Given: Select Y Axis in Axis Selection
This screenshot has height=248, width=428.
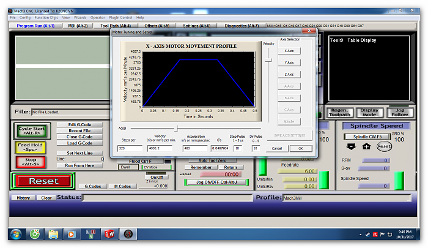Looking at the screenshot, I should coord(289,62).
